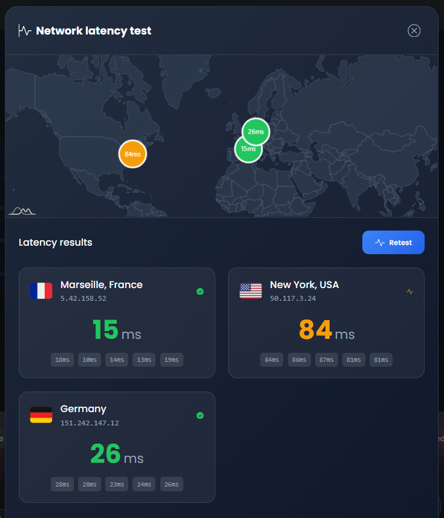The image size is (444, 518).
Task: Click the France flag icon
Action: coord(41,291)
